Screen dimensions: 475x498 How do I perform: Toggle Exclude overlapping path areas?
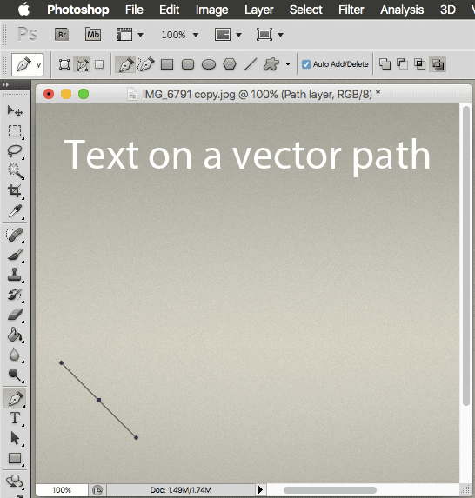pyautogui.click(x=438, y=64)
